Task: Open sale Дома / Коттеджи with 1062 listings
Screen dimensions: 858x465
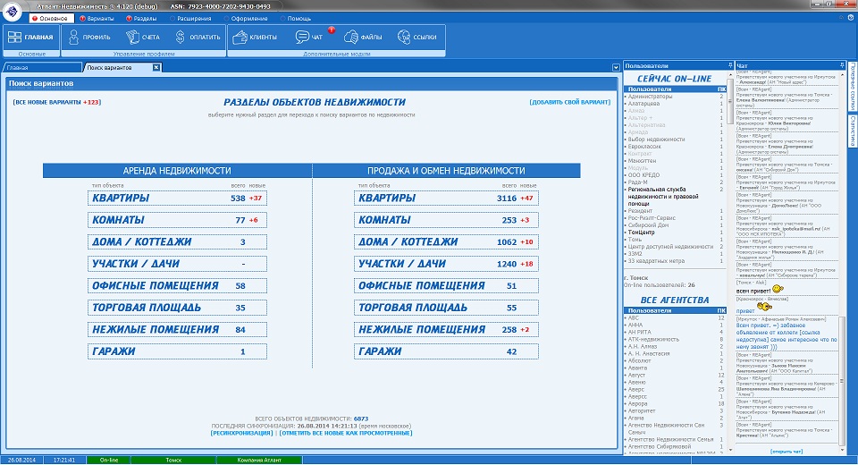Action: (446, 241)
